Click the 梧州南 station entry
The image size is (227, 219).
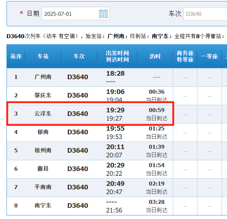point(43,151)
